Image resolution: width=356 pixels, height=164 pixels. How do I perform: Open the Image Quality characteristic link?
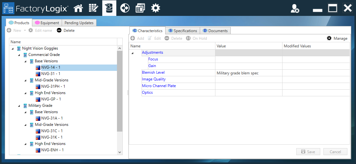[154, 79]
